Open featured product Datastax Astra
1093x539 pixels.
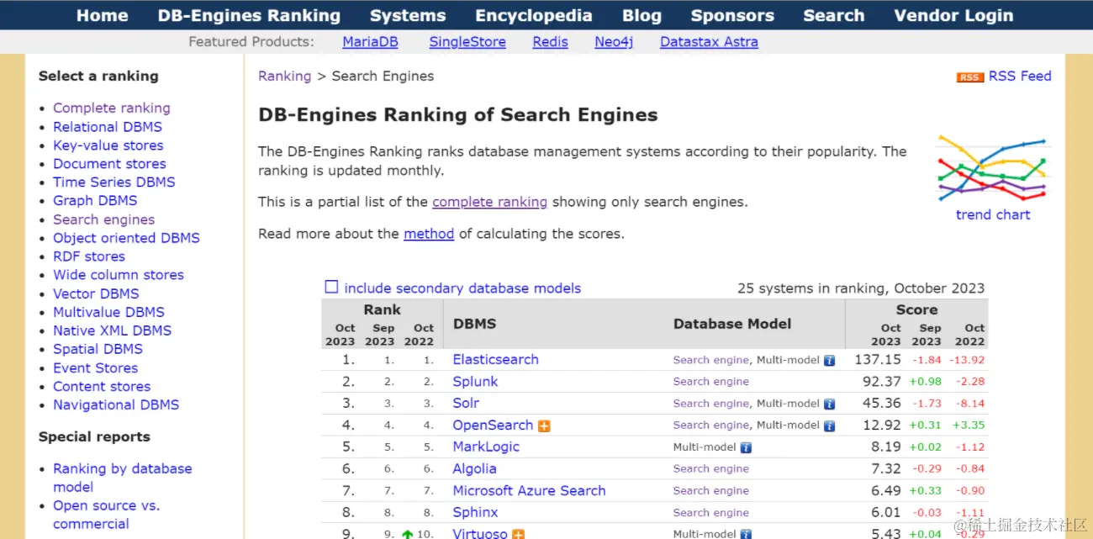(x=709, y=41)
